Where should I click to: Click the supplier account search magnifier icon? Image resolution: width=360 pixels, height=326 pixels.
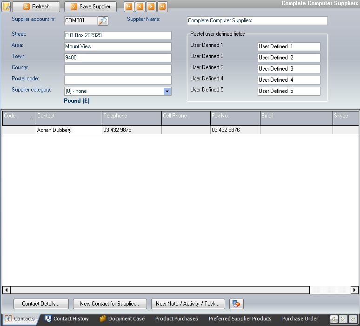103,21
